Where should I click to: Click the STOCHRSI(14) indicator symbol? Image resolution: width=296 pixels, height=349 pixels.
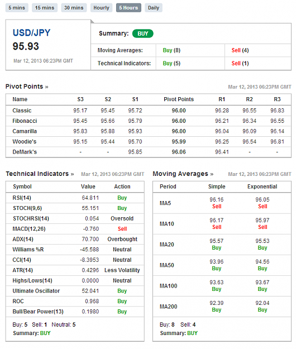[31, 218]
